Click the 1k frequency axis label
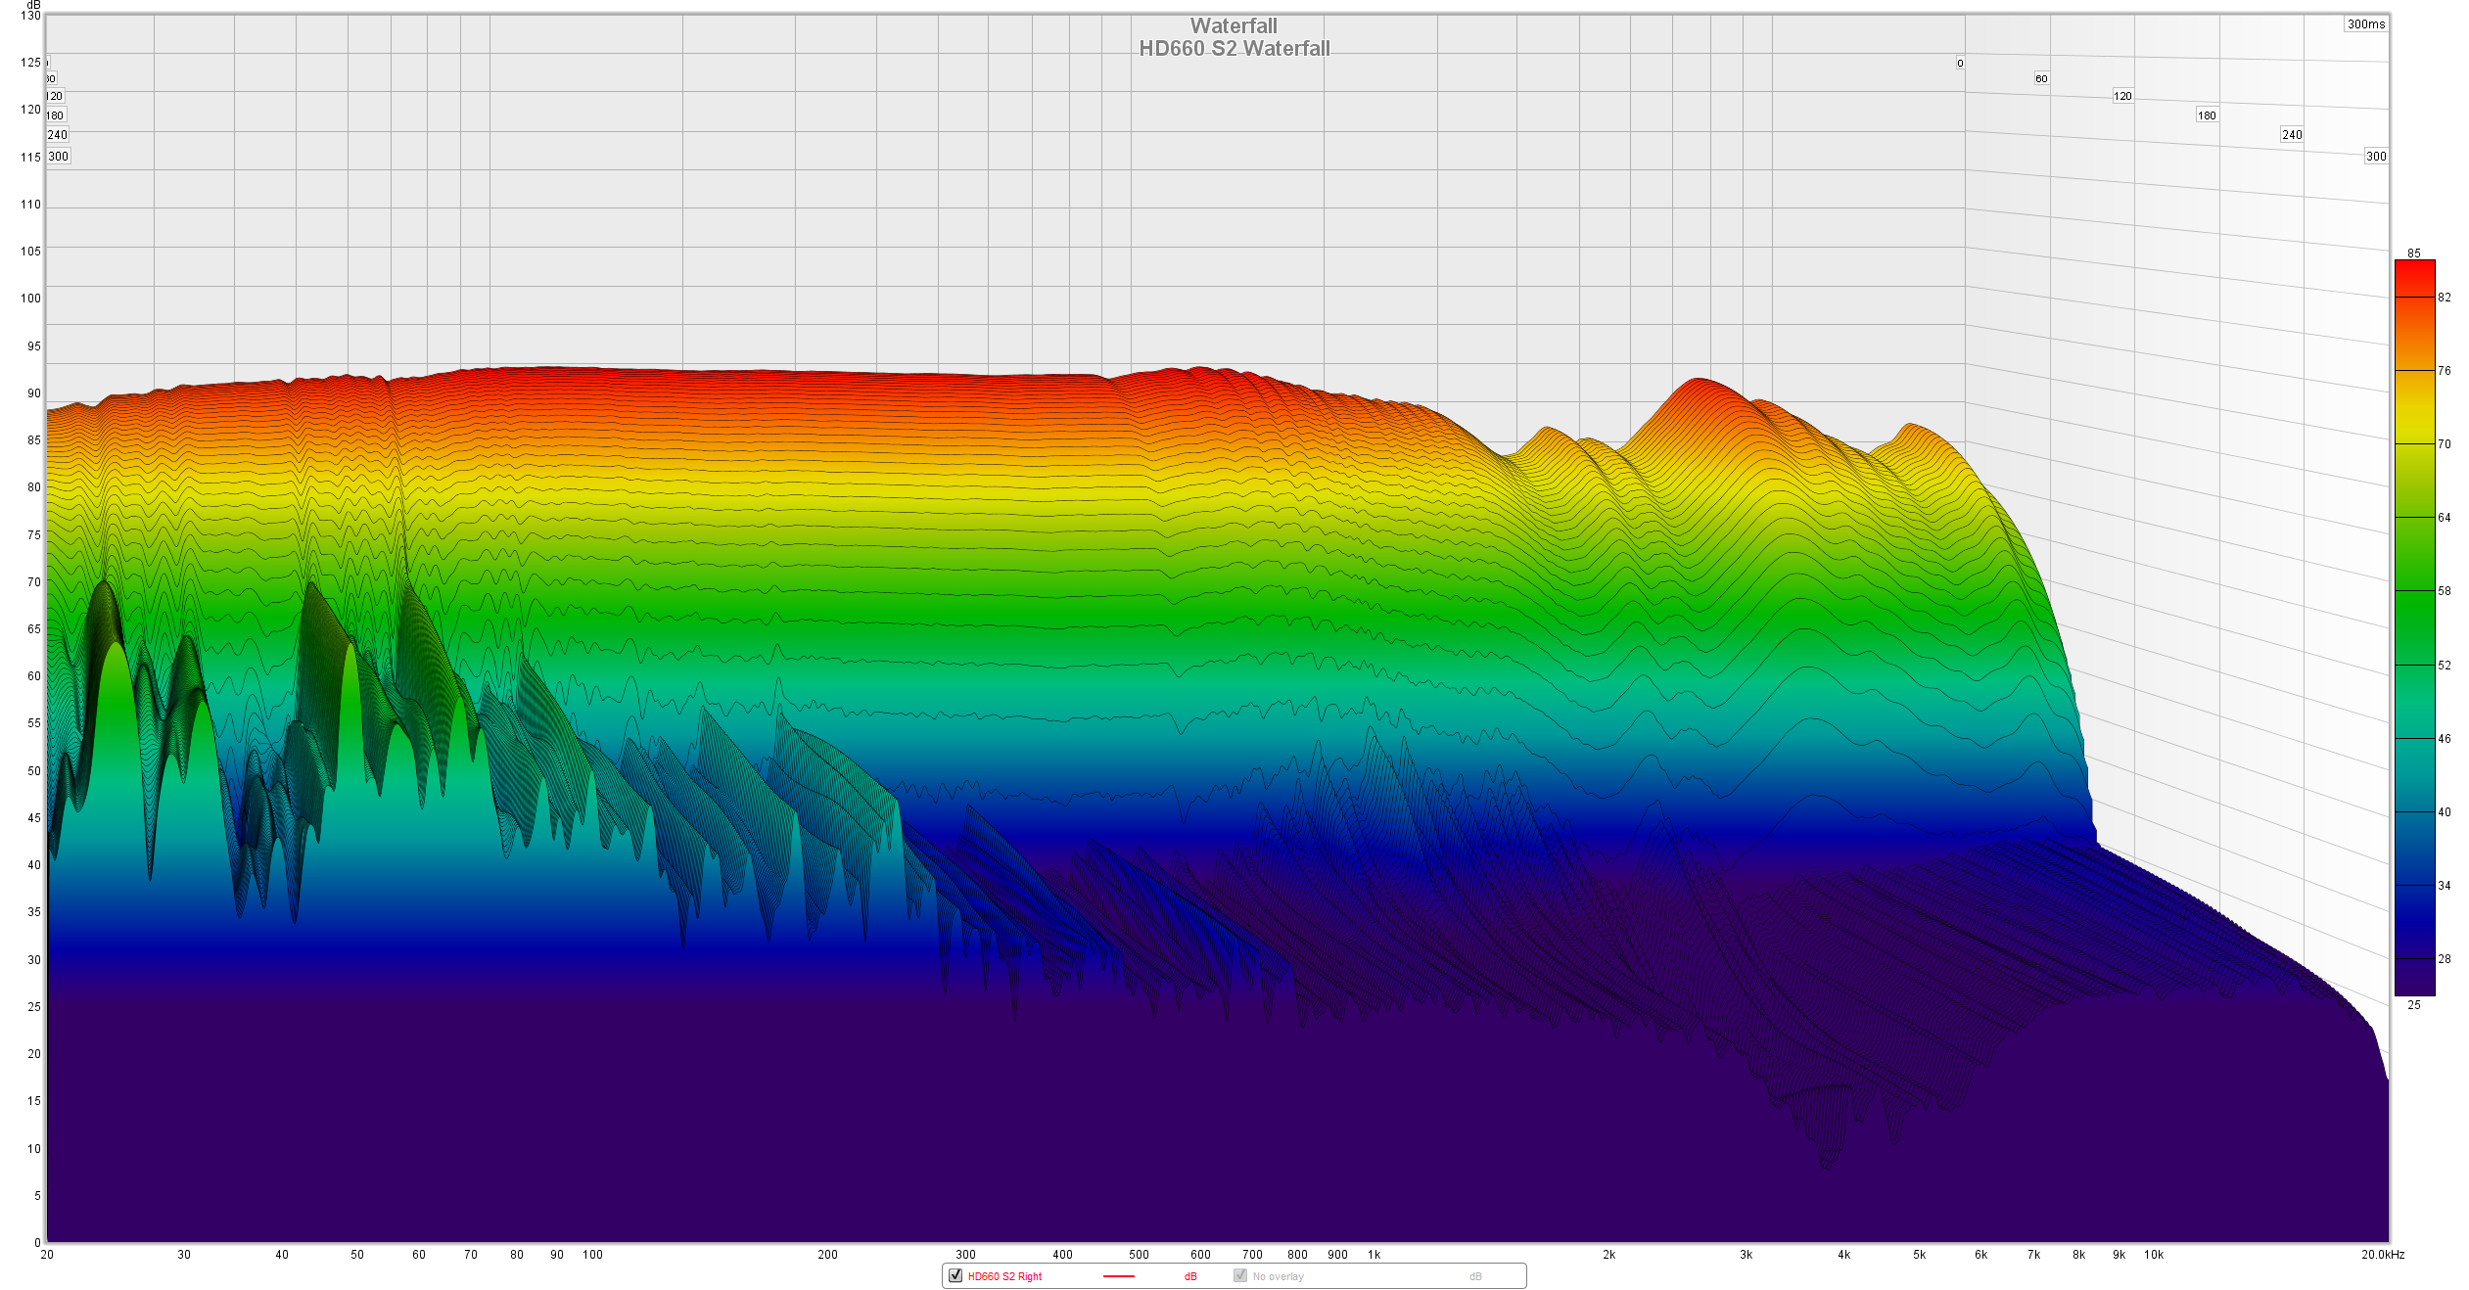Viewport: 2469px width, 1290px height. (1374, 1254)
